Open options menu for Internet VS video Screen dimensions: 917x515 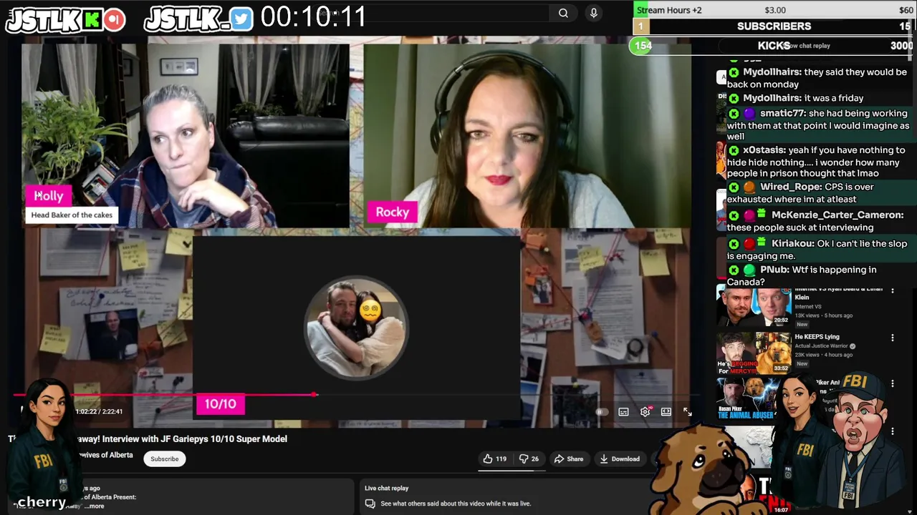pos(893,290)
